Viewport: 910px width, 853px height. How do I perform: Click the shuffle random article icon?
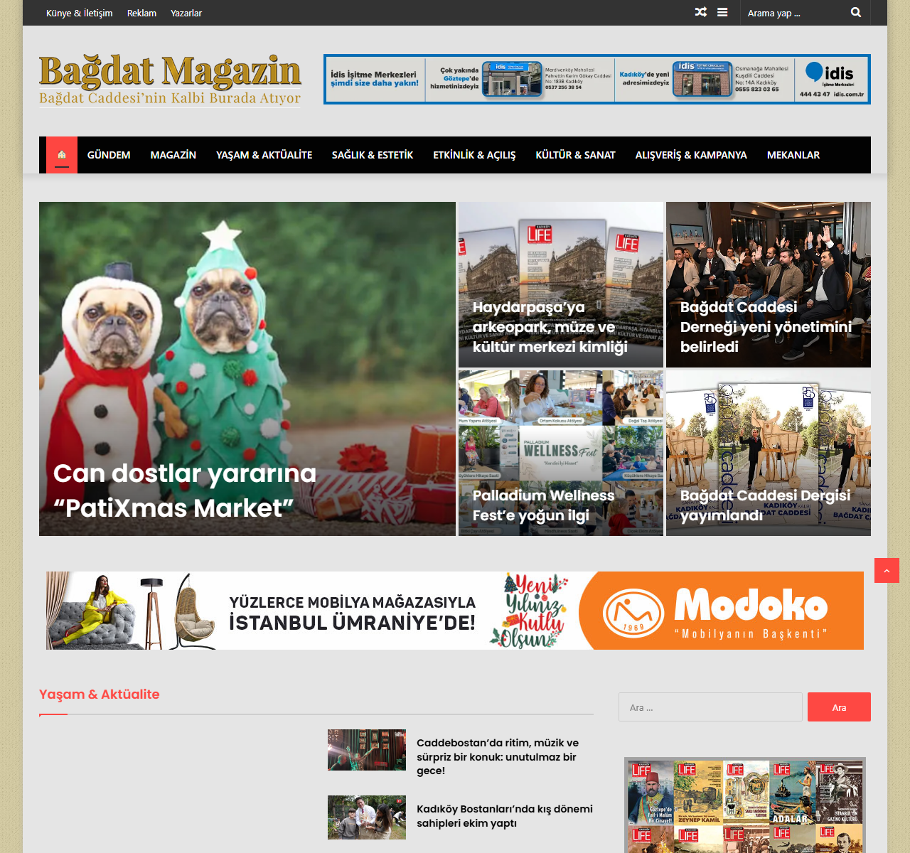(x=700, y=12)
